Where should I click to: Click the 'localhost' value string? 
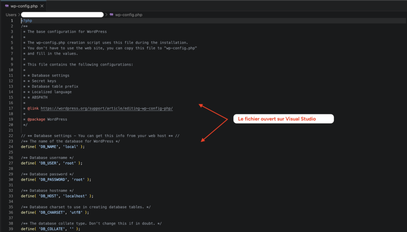[x=75, y=196]
